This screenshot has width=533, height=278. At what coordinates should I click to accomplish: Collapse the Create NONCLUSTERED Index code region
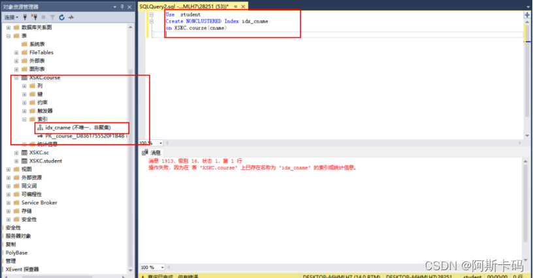(x=152, y=21)
